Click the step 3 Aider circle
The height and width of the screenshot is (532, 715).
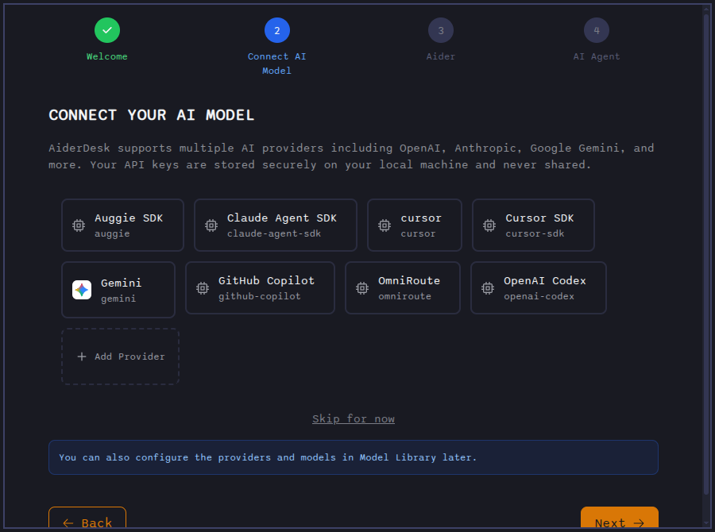[440, 30]
